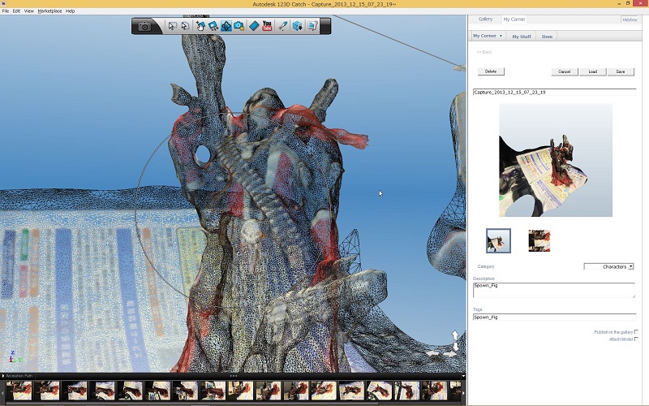Open the Marketplace menu

point(49,11)
